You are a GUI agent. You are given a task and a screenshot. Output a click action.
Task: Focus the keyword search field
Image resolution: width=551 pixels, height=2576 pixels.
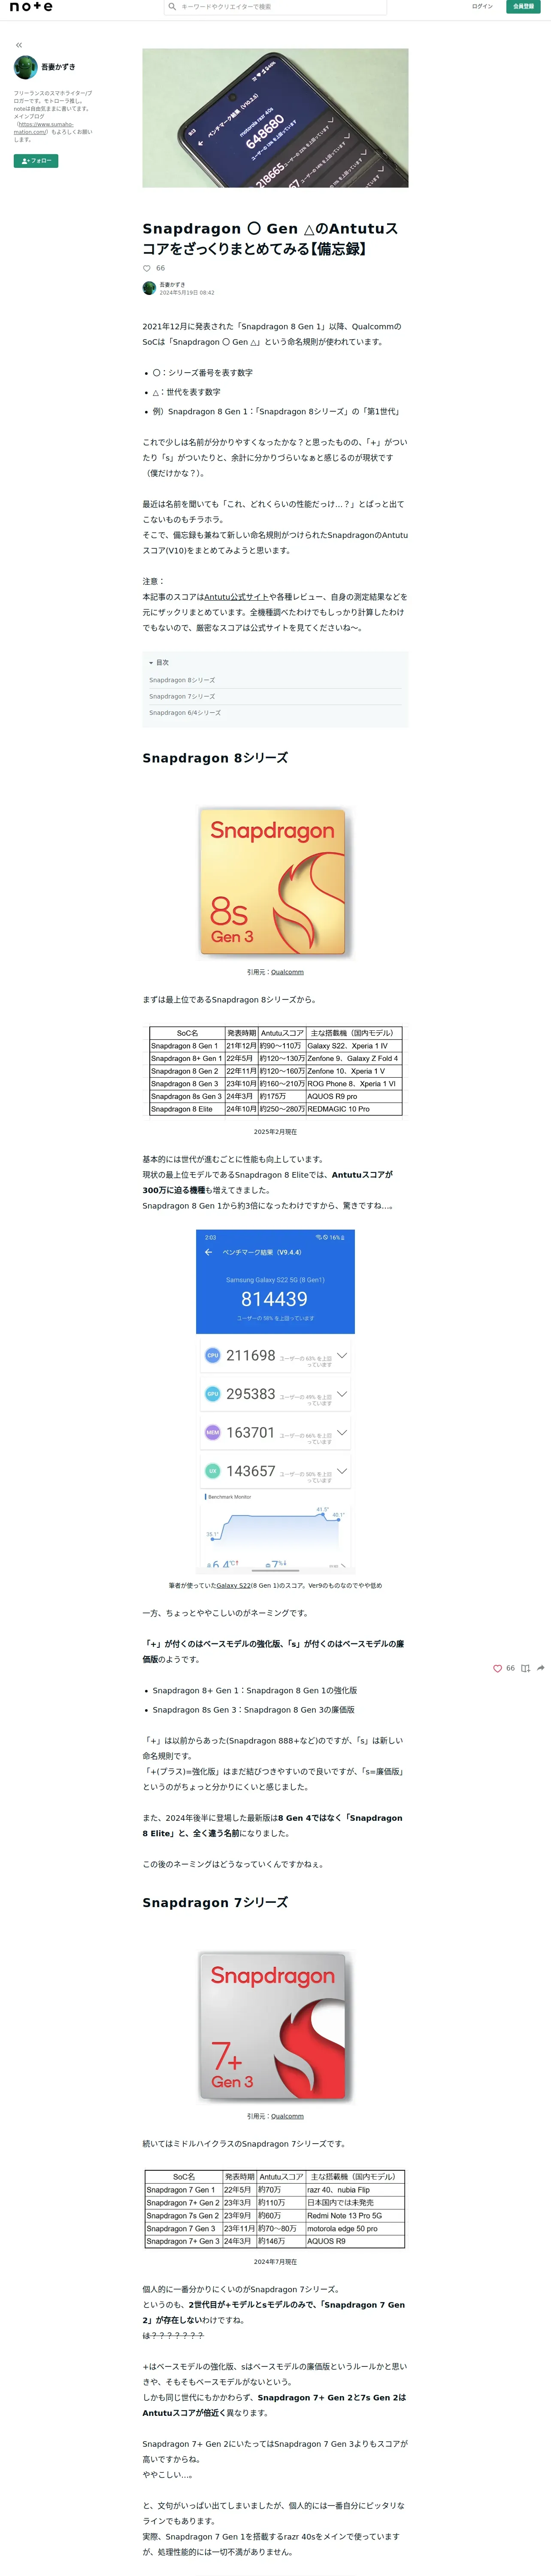(275, 6)
